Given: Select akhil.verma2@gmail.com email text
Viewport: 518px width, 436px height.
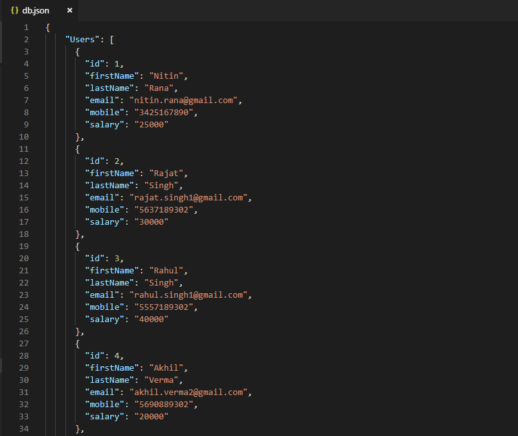Looking at the screenshot, I should click(x=191, y=392).
